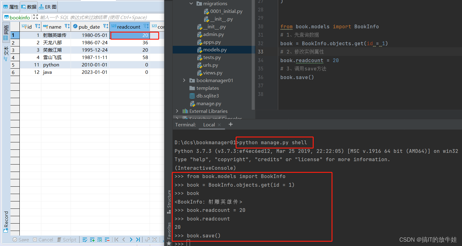Image resolution: width=462 pixels, height=246 pixels.
Task: Click the add new row icon
Action: pyautogui.click(x=92, y=240)
